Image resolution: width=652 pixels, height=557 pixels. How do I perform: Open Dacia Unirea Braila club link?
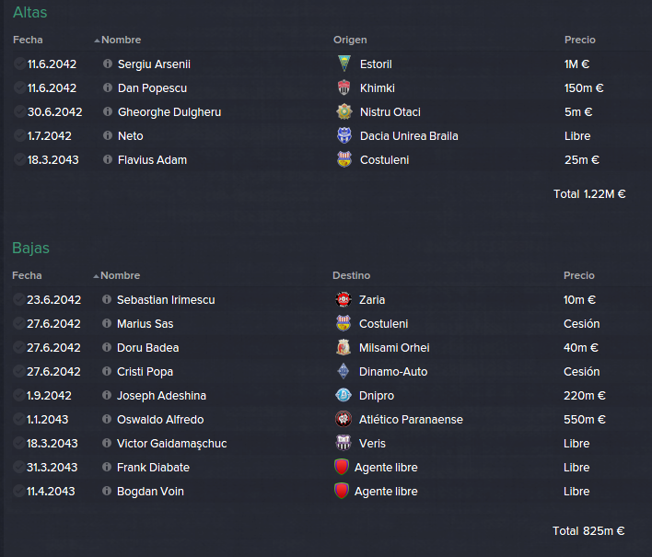409,136
